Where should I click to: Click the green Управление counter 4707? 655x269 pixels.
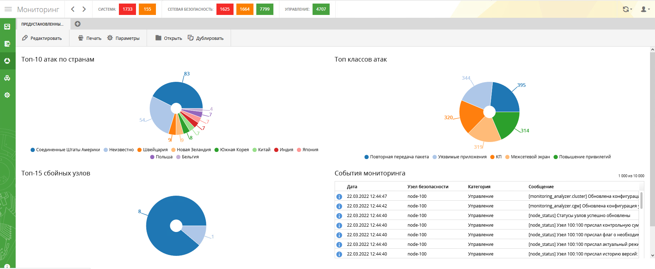tap(321, 9)
